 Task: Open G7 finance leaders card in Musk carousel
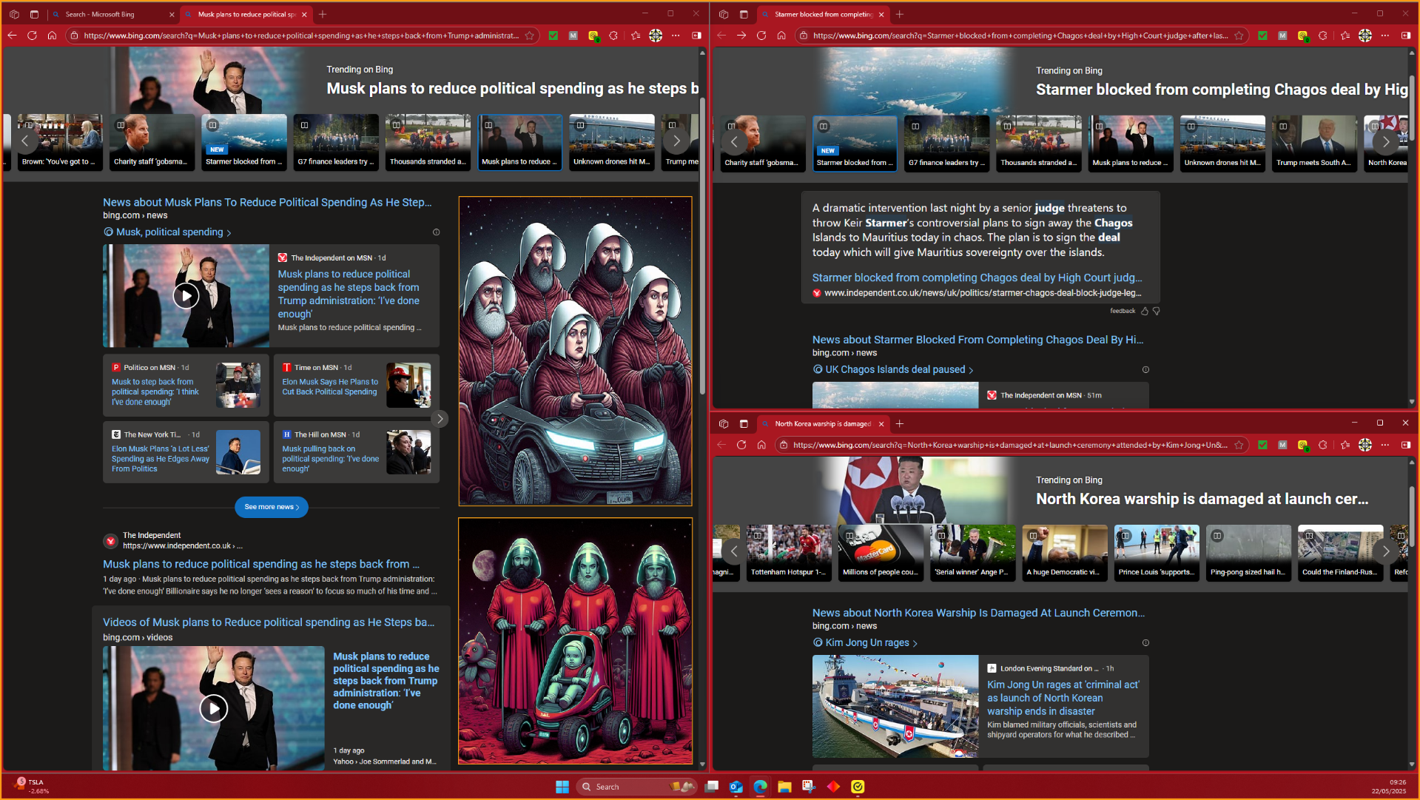pos(336,142)
